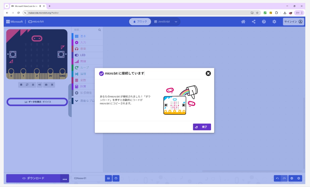Image resolution: width=310 pixels, height=187 pixels.
Task: Switch to the JavaScript editor tab
Action: click(x=162, y=22)
